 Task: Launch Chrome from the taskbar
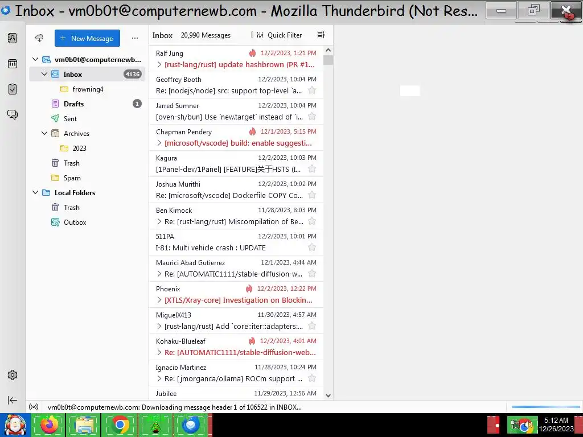[x=120, y=425]
